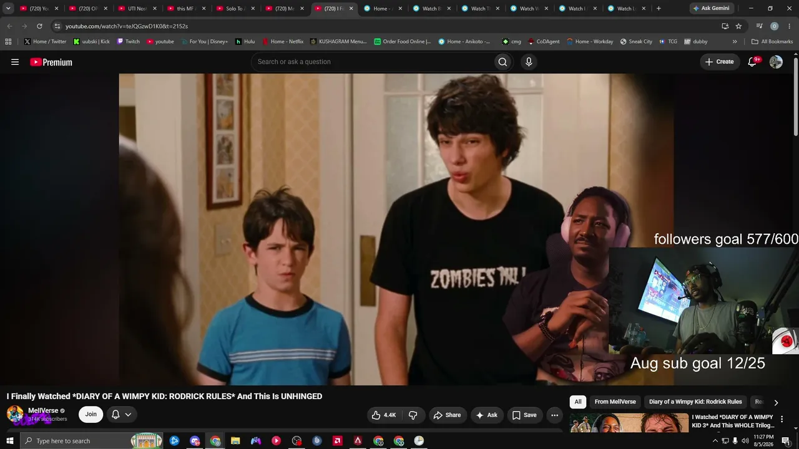Switch to the 'this MF' tab
Image resolution: width=799 pixels, height=449 pixels.
tap(185, 9)
